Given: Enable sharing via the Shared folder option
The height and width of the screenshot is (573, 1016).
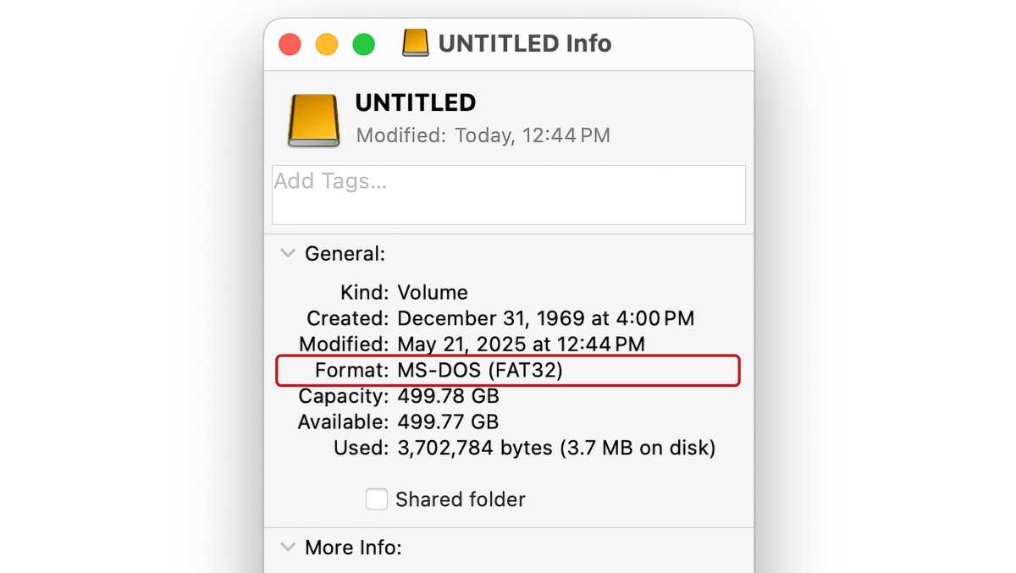Looking at the screenshot, I should coord(376,499).
